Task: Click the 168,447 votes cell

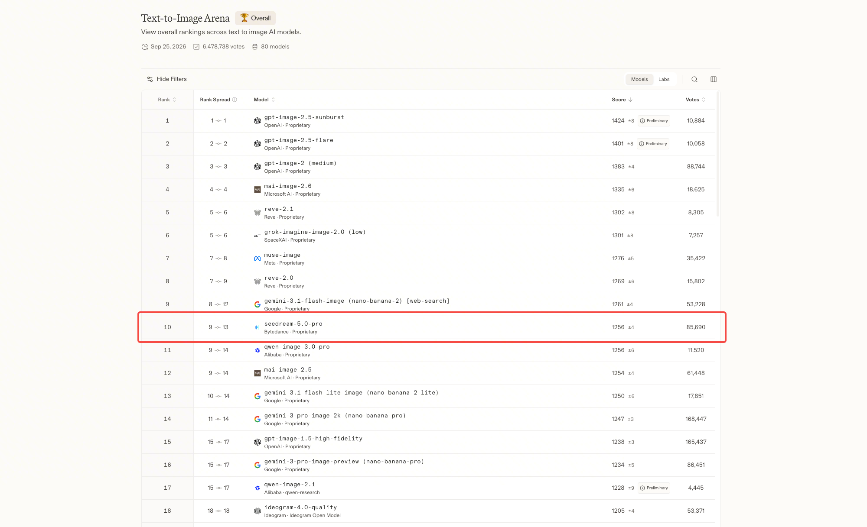Action: (x=696, y=419)
